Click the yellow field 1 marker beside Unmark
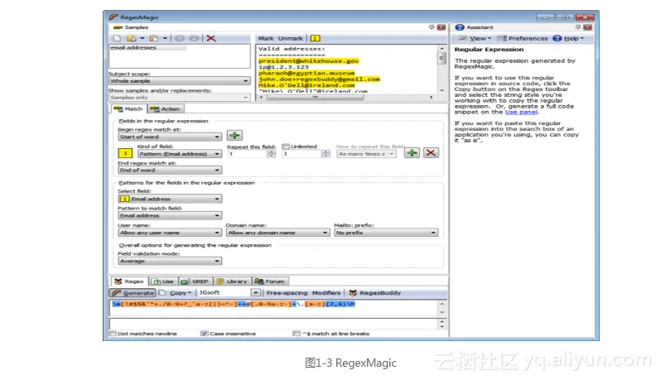 [x=315, y=38]
